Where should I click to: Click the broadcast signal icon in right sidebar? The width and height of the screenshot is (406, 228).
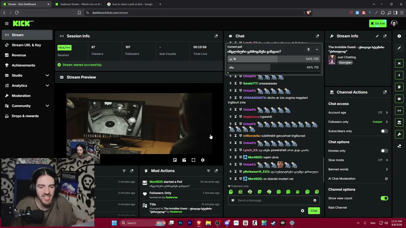[399, 111]
